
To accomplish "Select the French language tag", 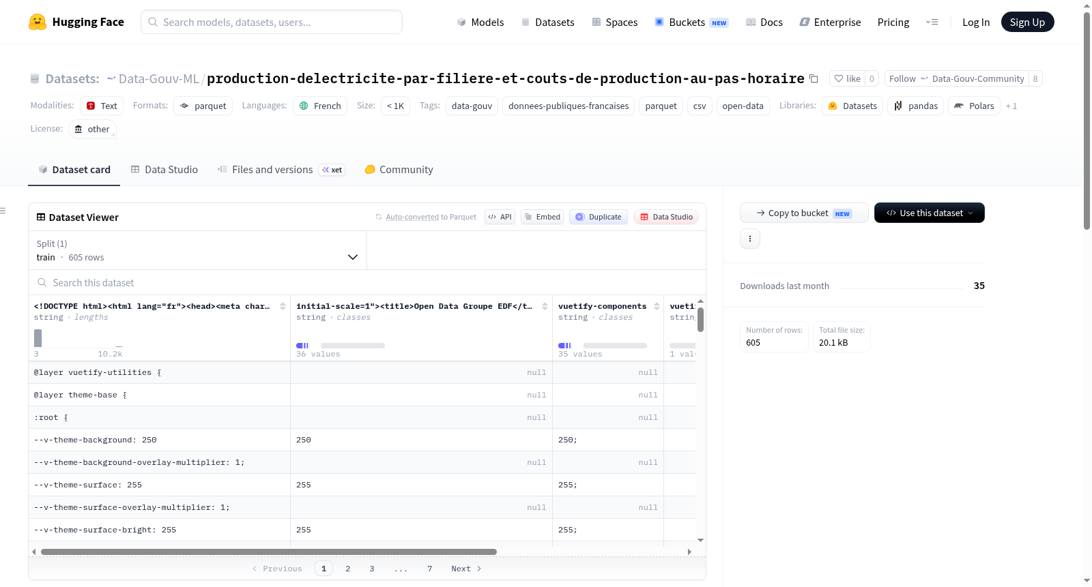I will click(x=320, y=106).
